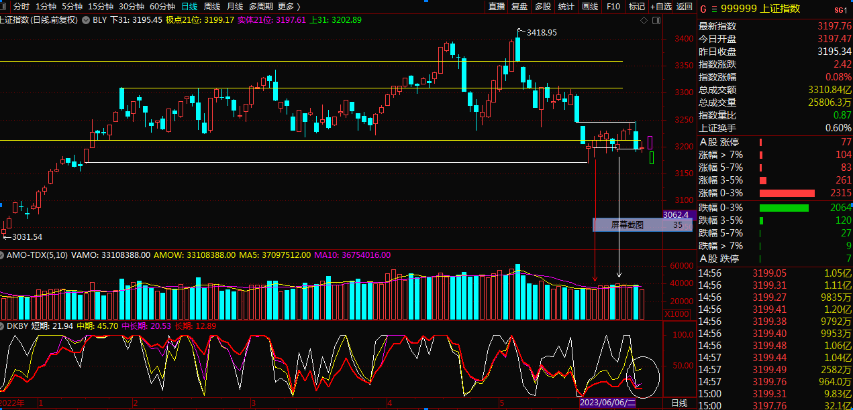Click the 屏幕截图 screenshot overlay label

pos(627,225)
